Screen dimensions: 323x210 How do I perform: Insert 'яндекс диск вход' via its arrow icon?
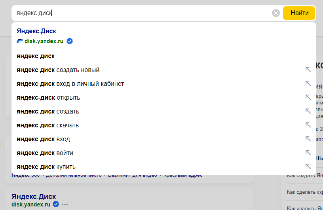pyautogui.click(x=308, y=138)
